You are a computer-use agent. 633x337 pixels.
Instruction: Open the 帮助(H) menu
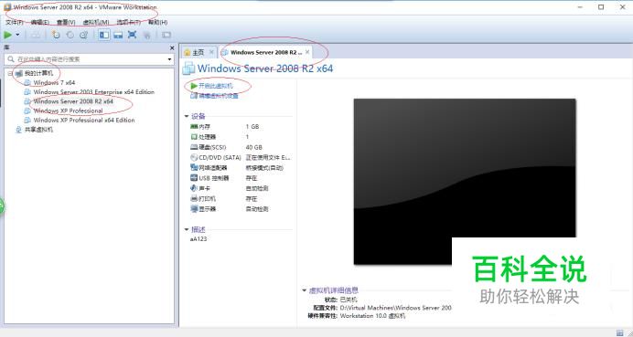click(x=157, y=22)
